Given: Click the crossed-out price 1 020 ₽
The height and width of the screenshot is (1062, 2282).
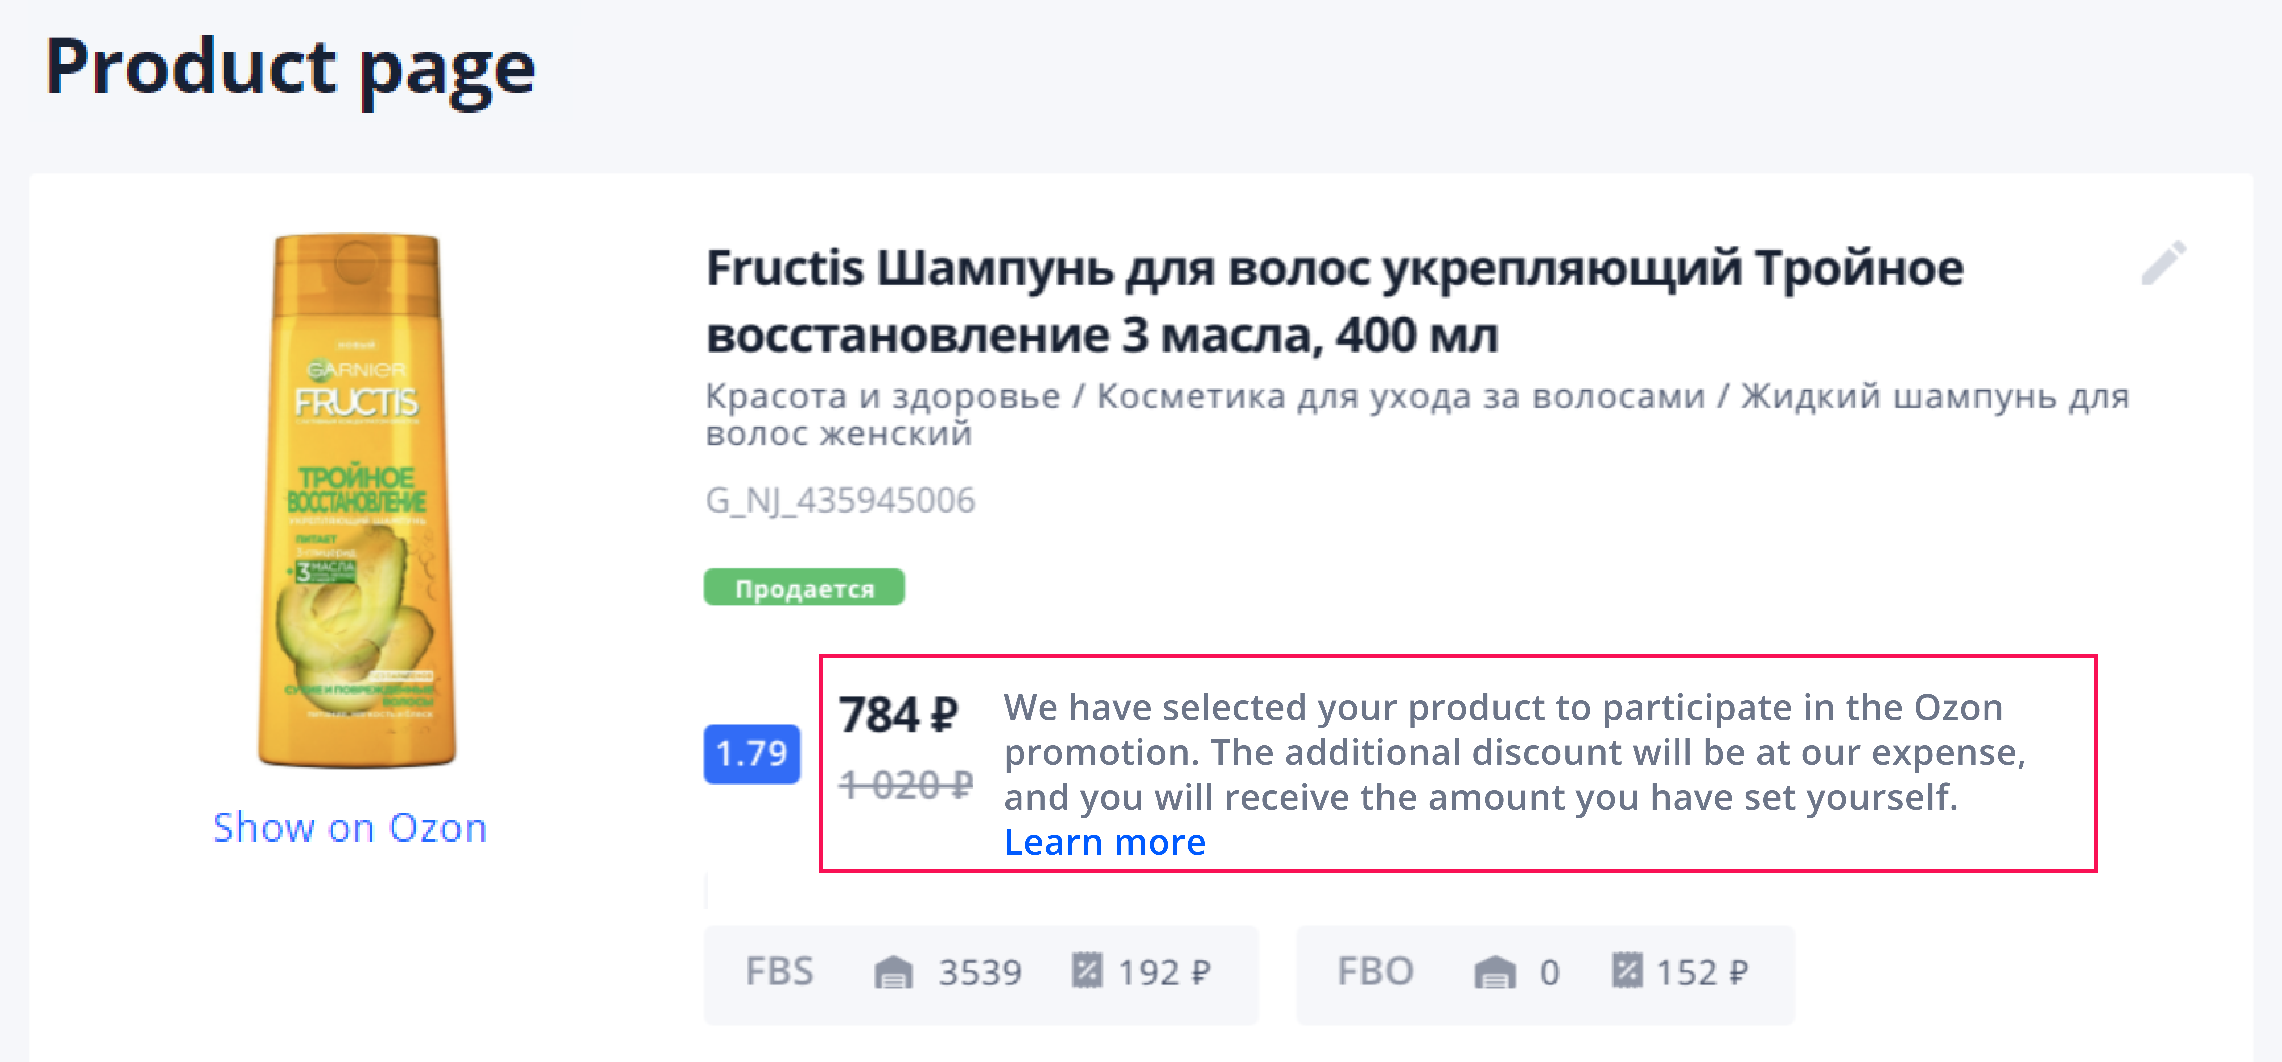Looking at the screenshot, I should 905,785.
